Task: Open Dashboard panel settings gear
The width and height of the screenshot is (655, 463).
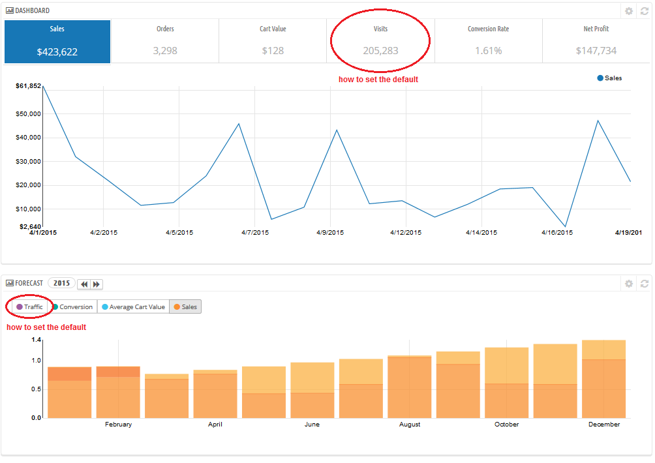Action: [629, 11]
